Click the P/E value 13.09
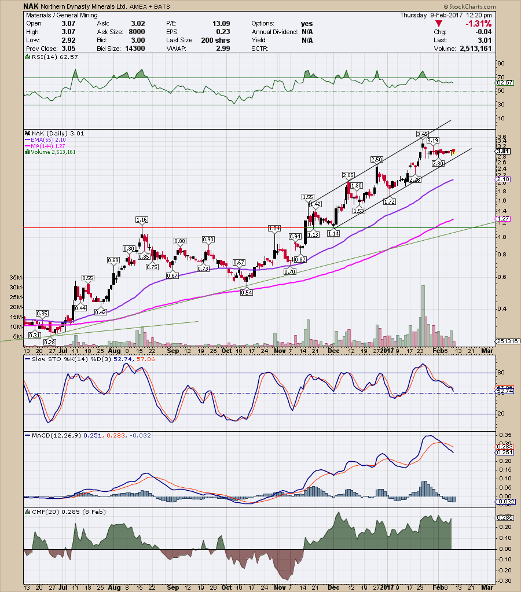The image size is (521, 592). click(221, 24)
